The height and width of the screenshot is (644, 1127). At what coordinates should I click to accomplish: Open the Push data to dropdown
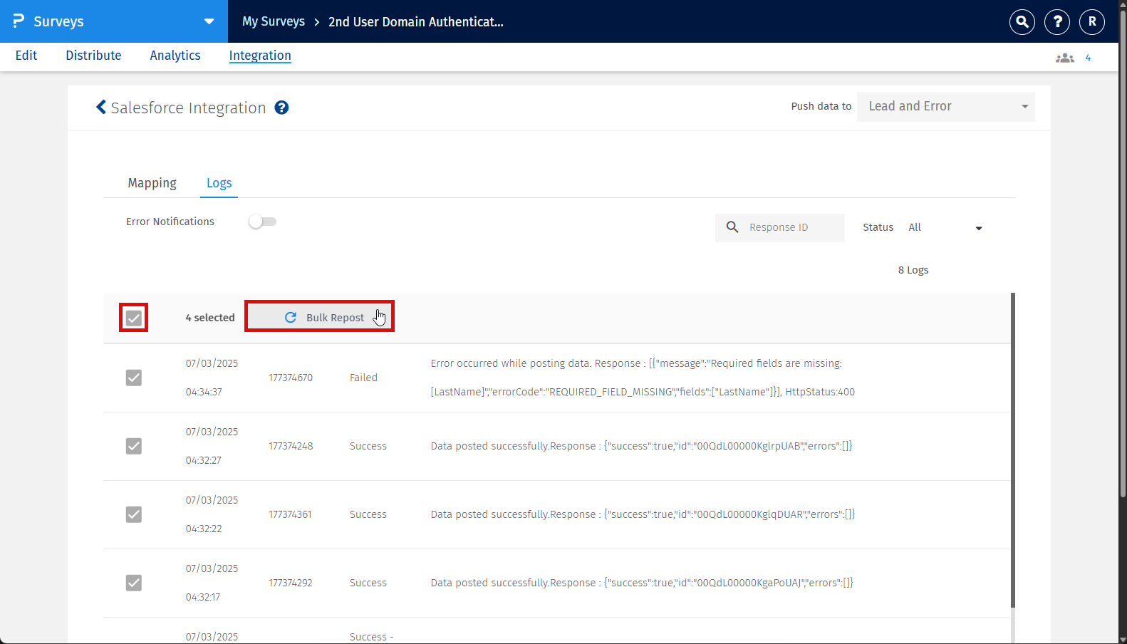pyautogui.click(x=945, y=107)
